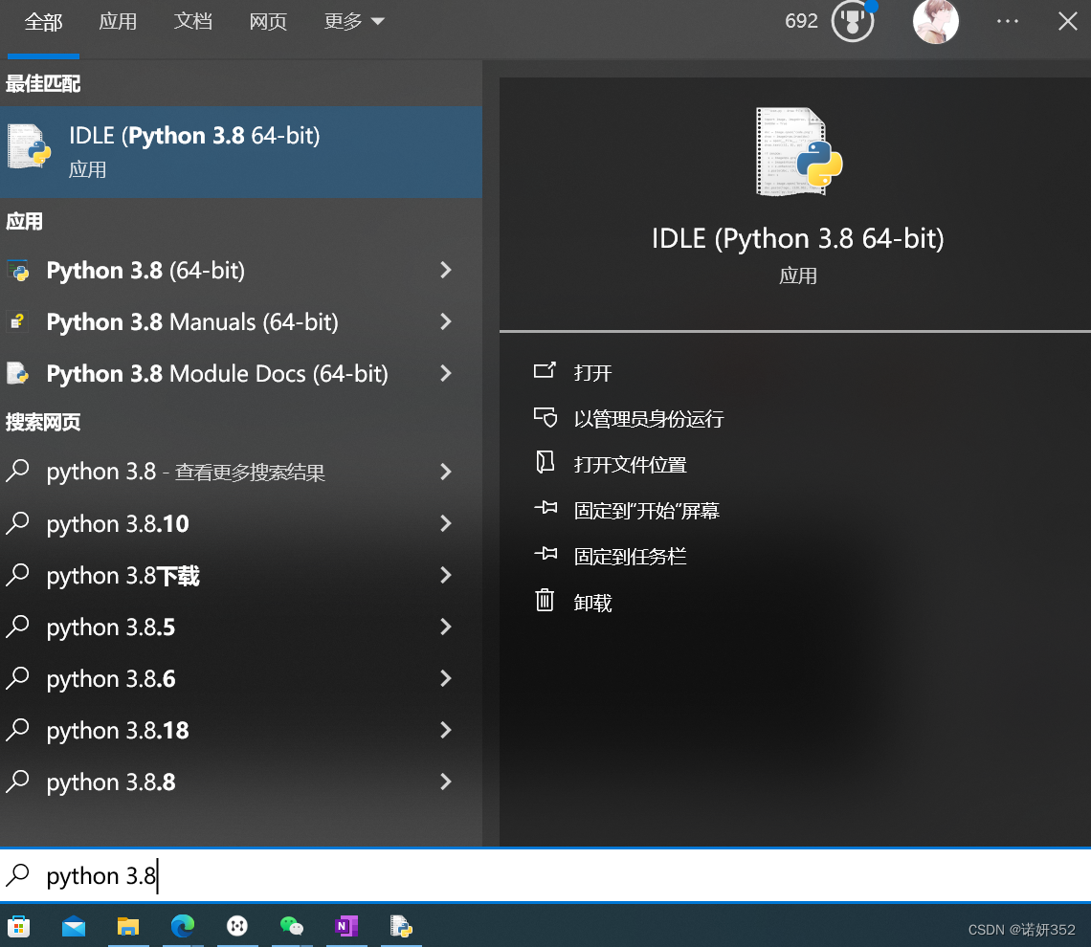Open web suggestion python 3.8下载

coord(241,575)
